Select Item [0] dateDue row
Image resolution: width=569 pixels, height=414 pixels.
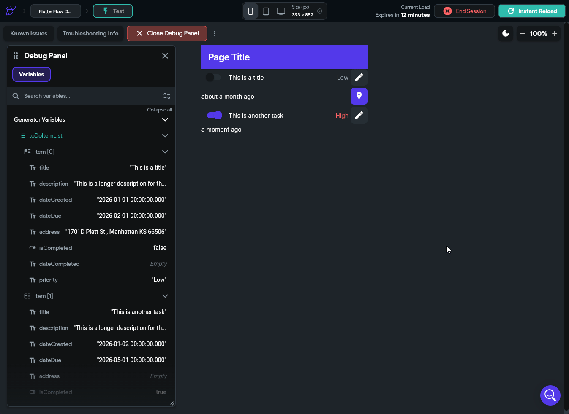(91, 216)
